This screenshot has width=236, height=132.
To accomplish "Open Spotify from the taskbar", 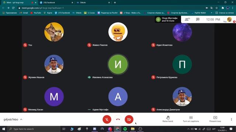I will click(x=125, y=129).
